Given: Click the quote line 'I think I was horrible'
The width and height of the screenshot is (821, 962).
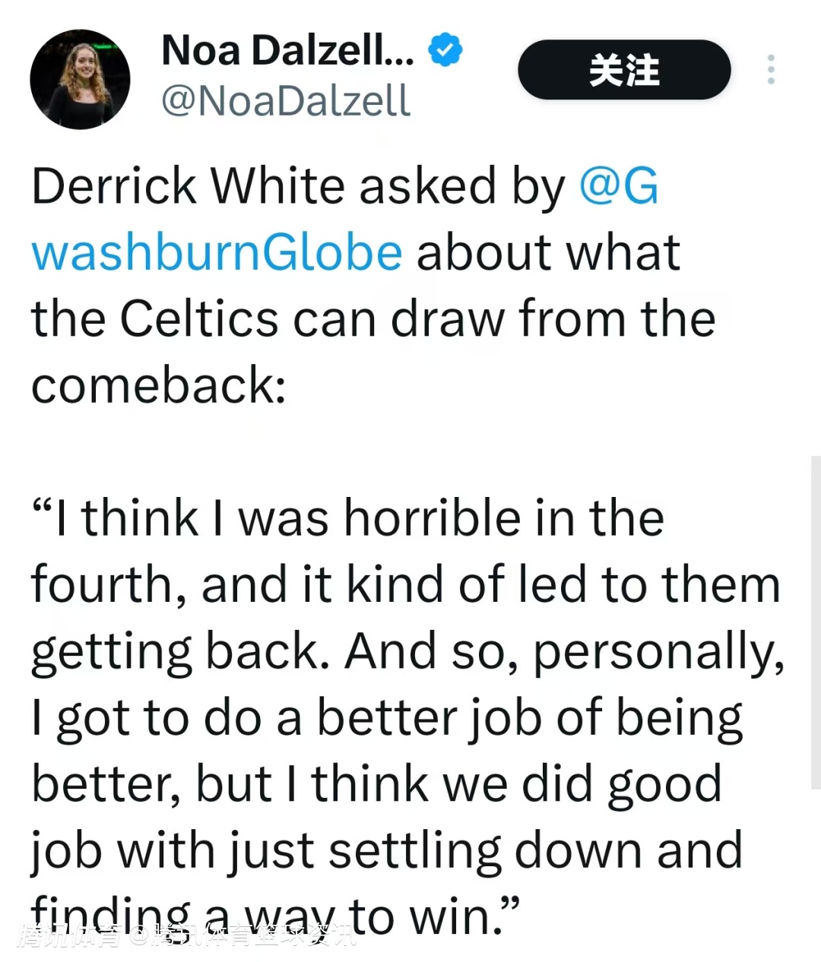Looking at the screenshot, I should click(x=350, y=519).
